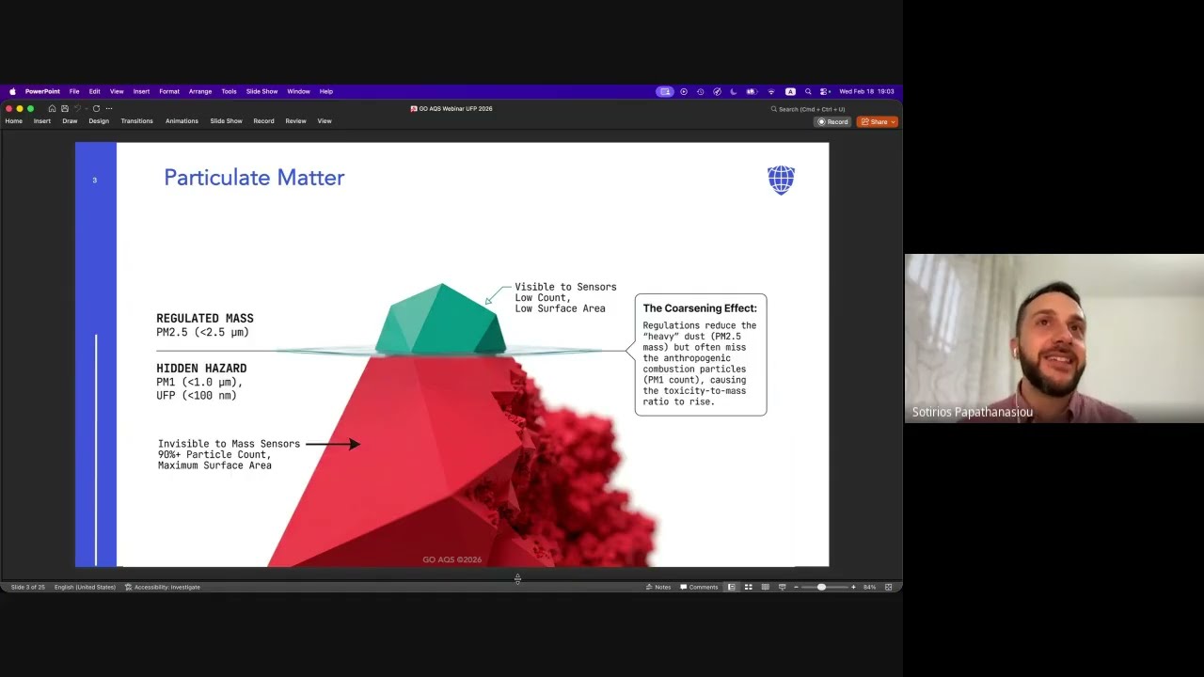Click the 'REGULATED MASS' text on slide
1204x677 pixels.
point(205,319)
